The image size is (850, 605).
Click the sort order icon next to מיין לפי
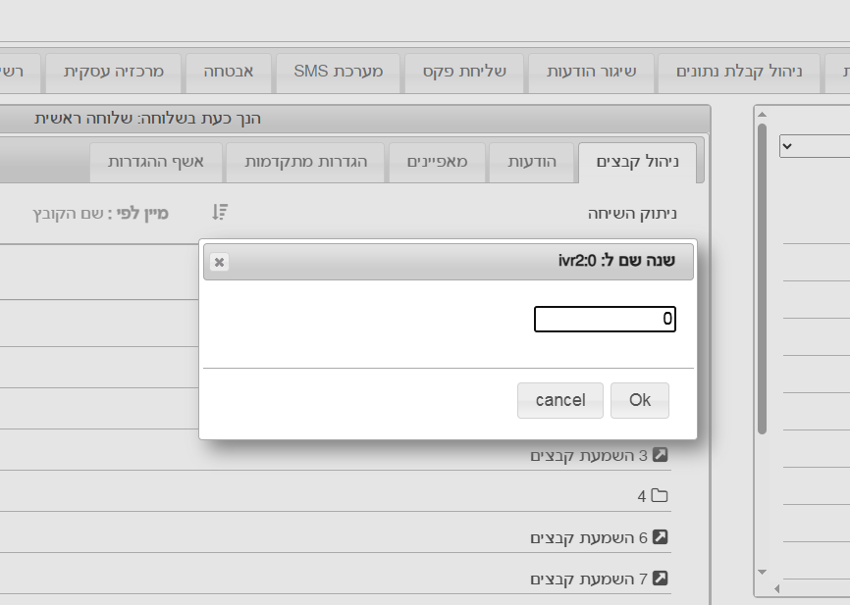[220, 211]
